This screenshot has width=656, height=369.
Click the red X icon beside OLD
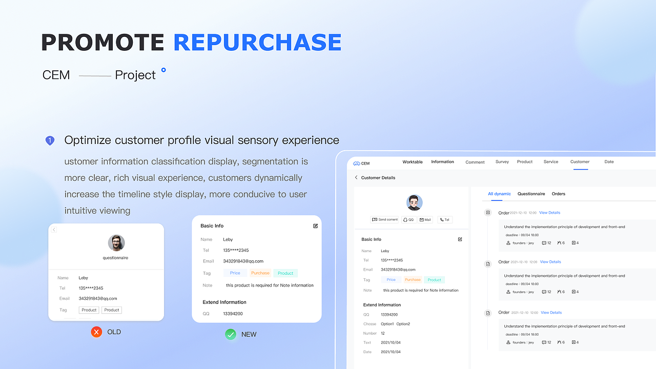96,332
